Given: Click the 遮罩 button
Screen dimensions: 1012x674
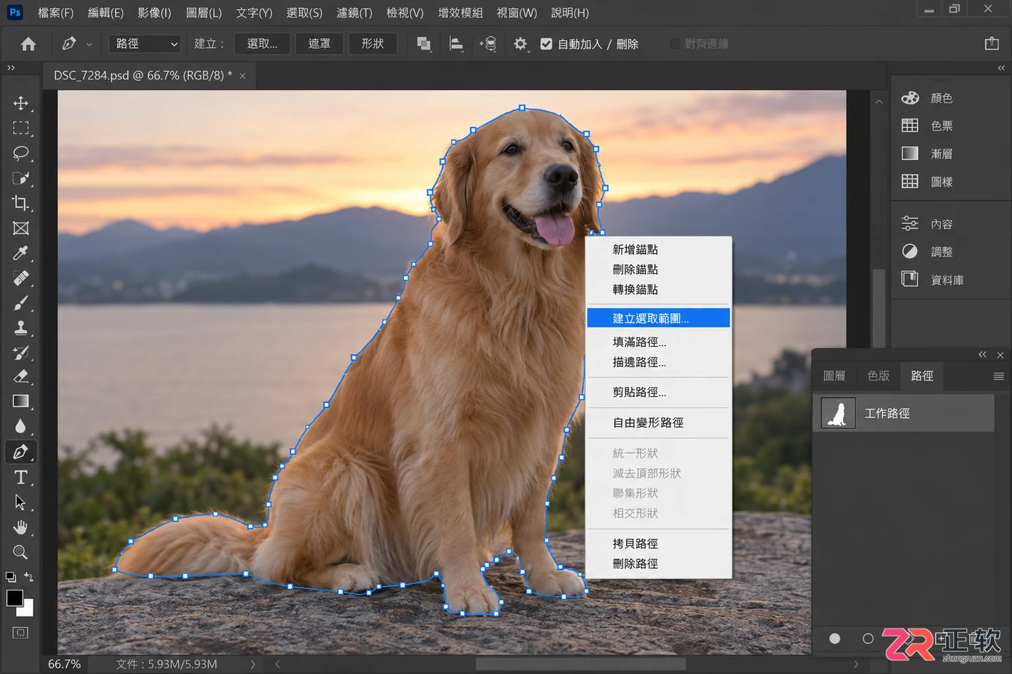Looking at the screenshot, I should [319, 44].
